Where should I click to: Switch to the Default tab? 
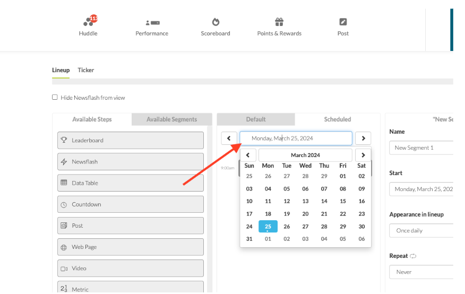pyautogui.click(x=256, y=119)
